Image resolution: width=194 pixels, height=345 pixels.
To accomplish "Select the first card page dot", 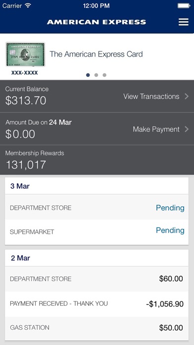I will coord(88,75).
